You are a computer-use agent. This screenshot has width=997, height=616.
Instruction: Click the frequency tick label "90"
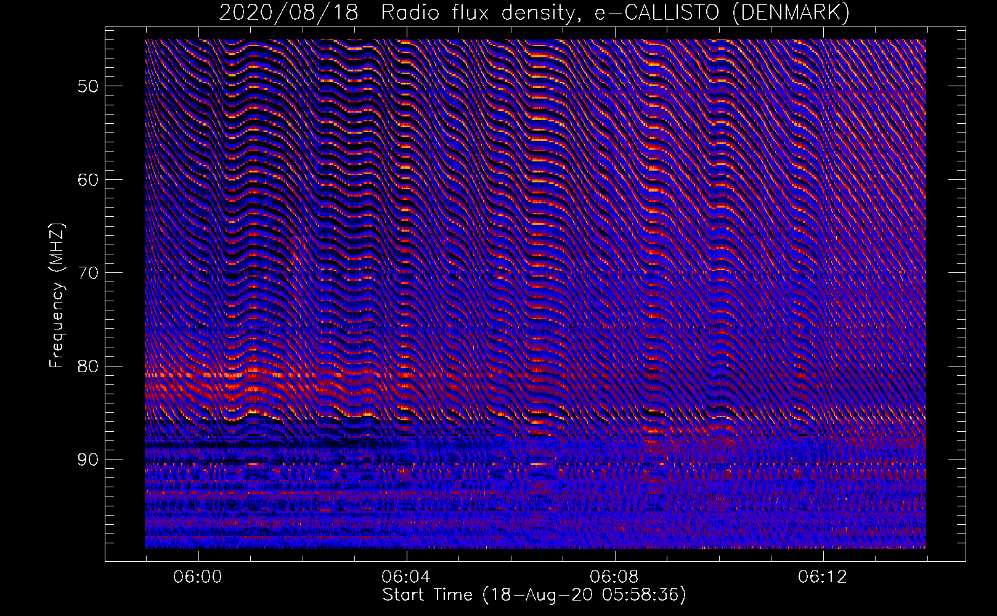click(87, 460)
